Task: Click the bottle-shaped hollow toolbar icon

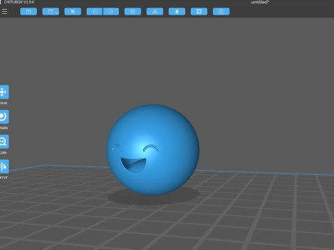Action: [177, 12]
